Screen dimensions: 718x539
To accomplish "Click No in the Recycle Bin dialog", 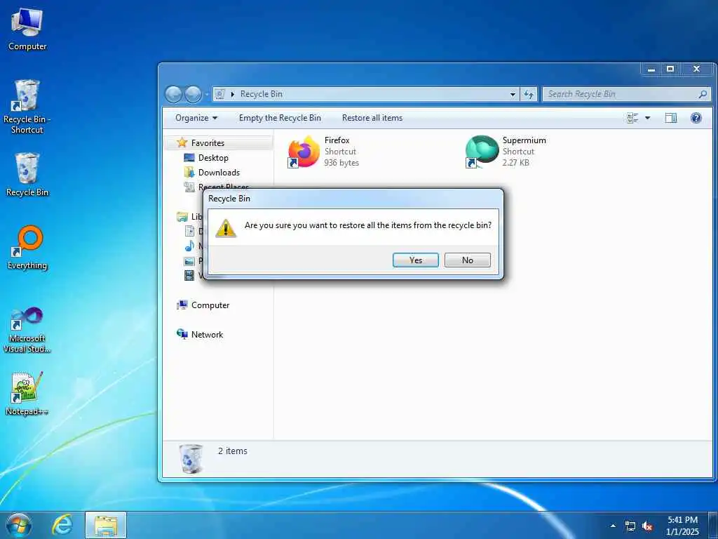I will pyautogui.click(x=467, y=260).
